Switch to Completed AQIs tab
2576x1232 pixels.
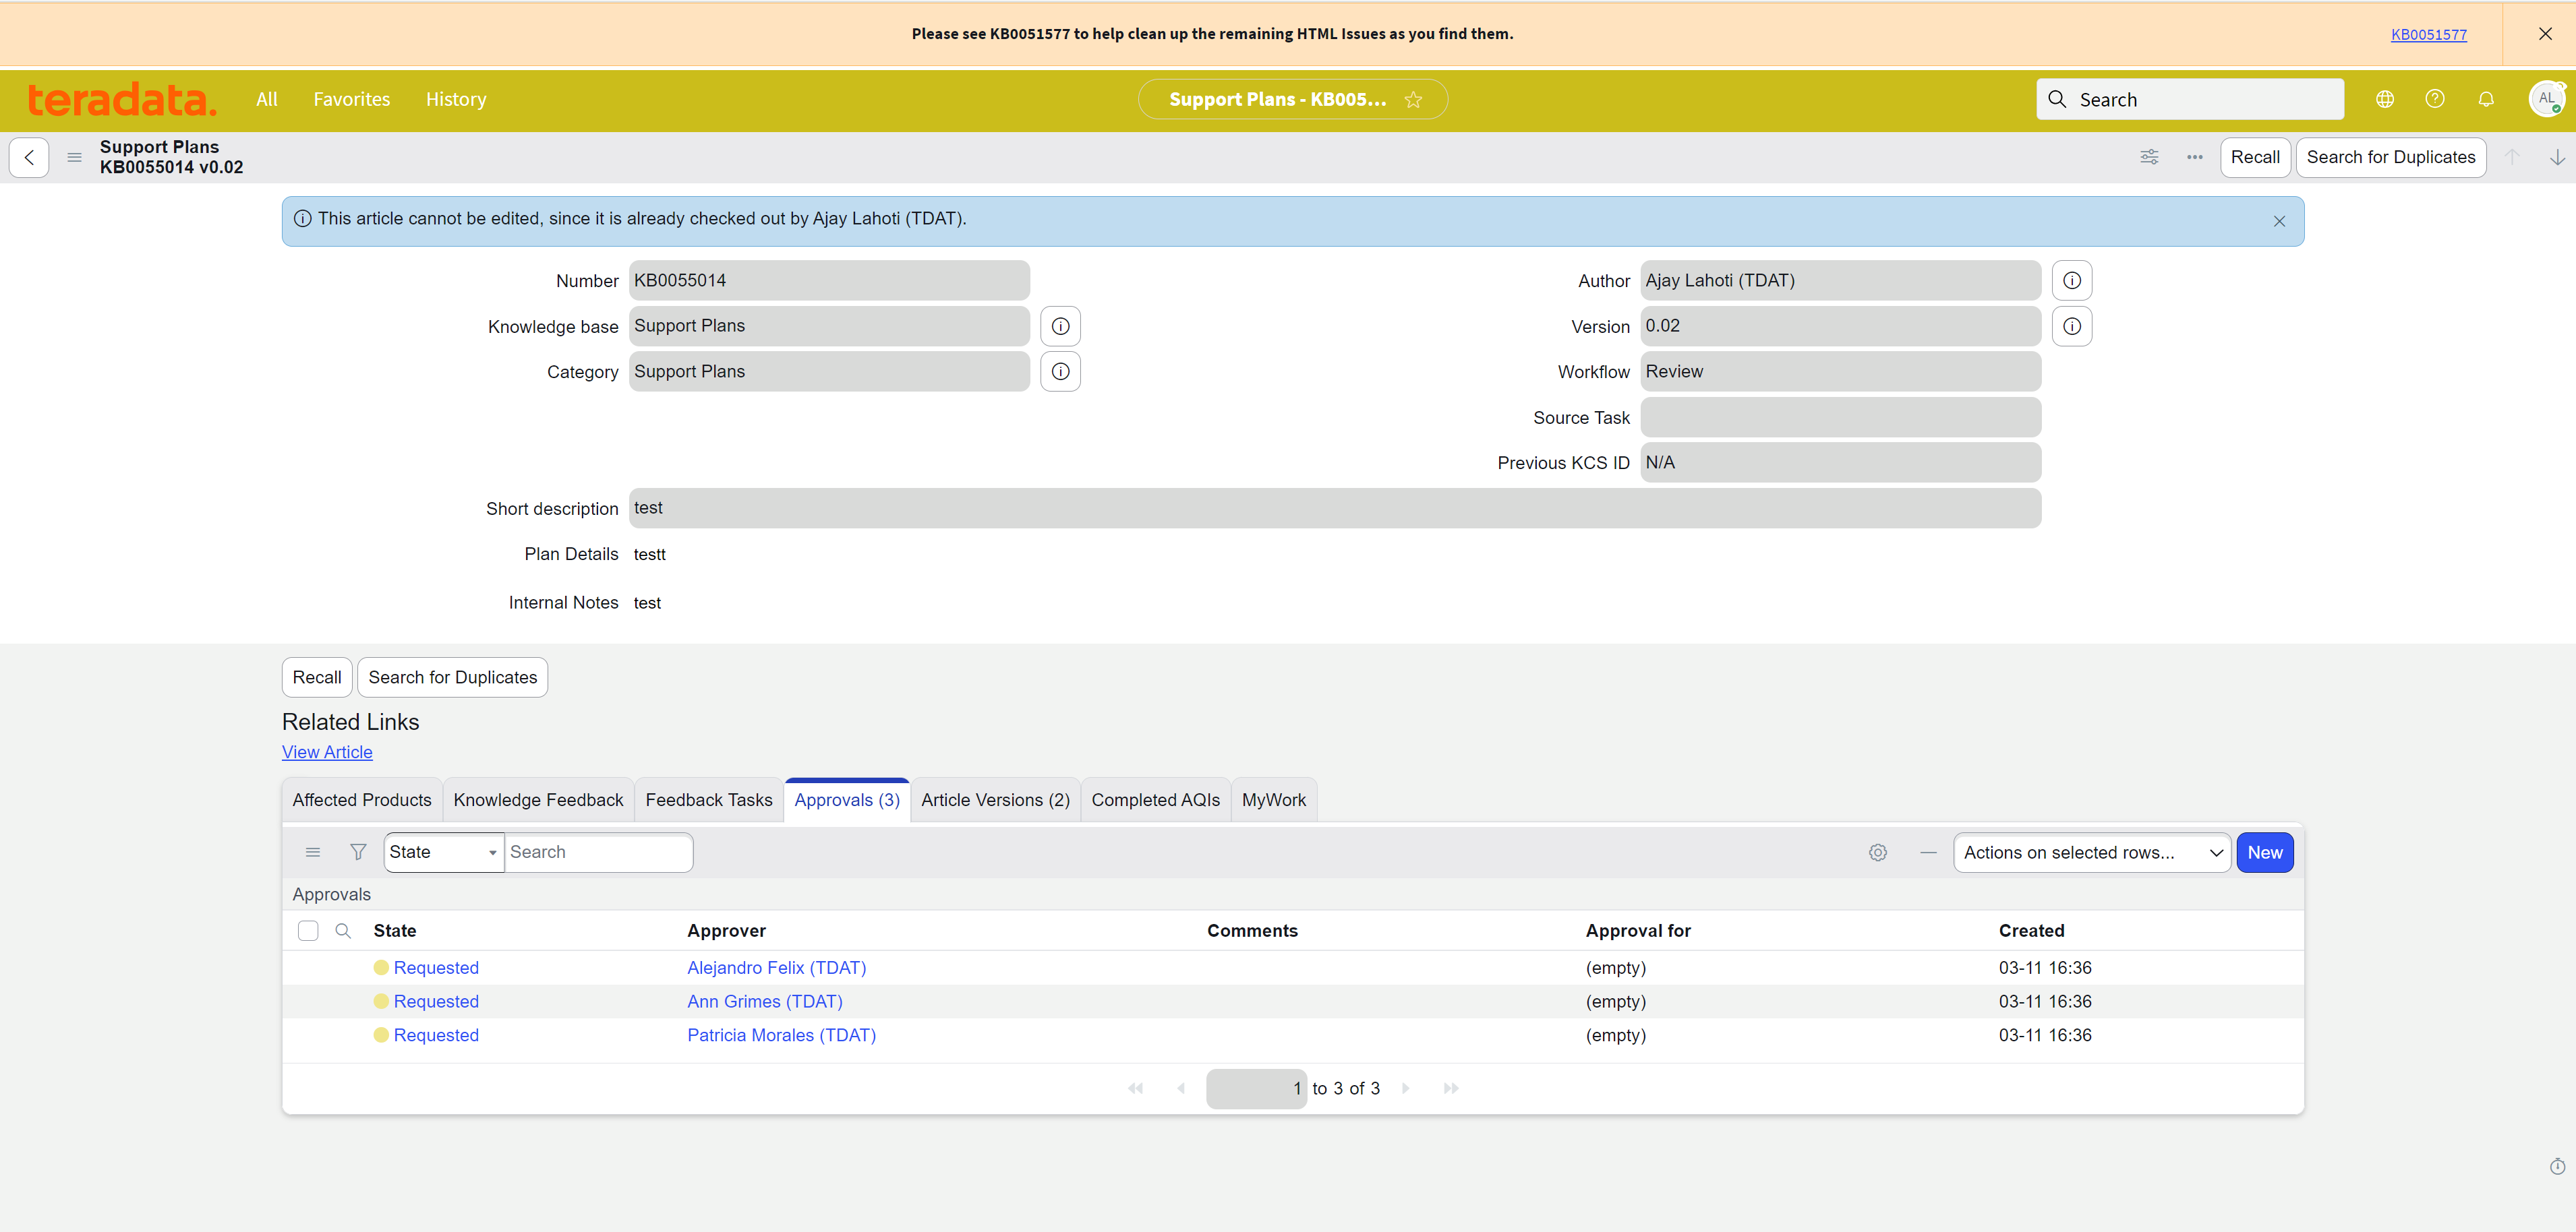click(x=1155, y=801)
